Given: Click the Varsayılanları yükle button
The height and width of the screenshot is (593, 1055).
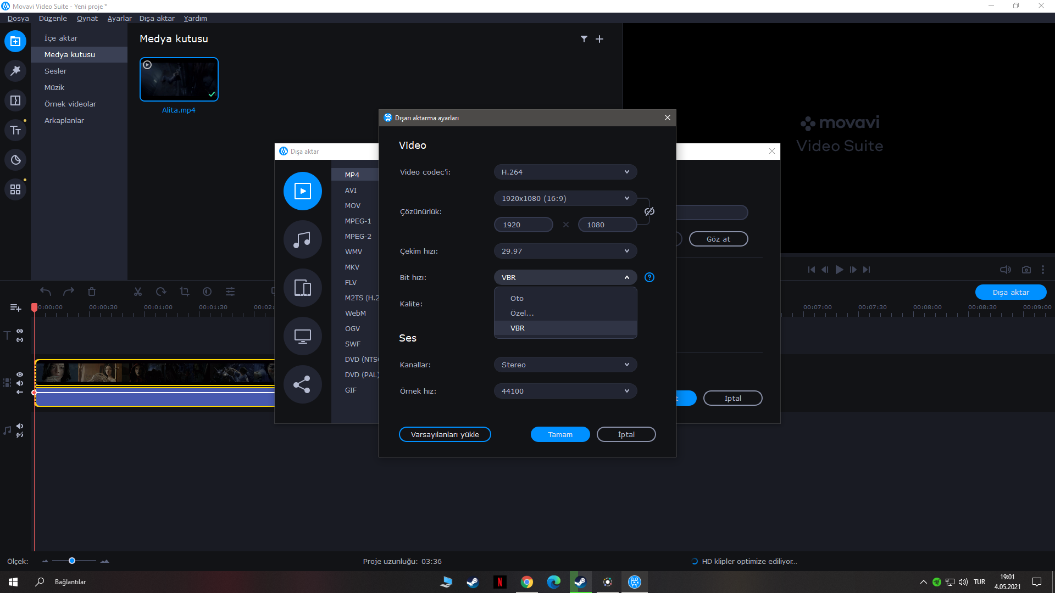Looking at the screenshot, I should [445, 434].
